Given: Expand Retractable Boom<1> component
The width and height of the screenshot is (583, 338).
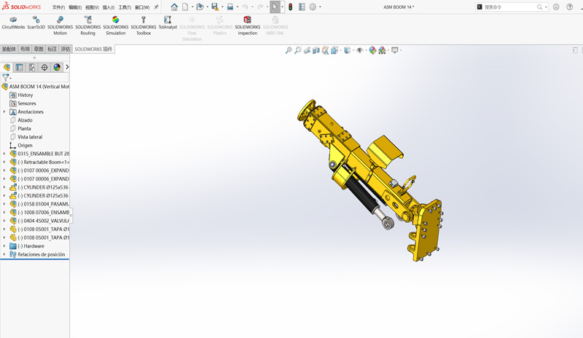Looking at the screenshot, I should click(4, 162).
